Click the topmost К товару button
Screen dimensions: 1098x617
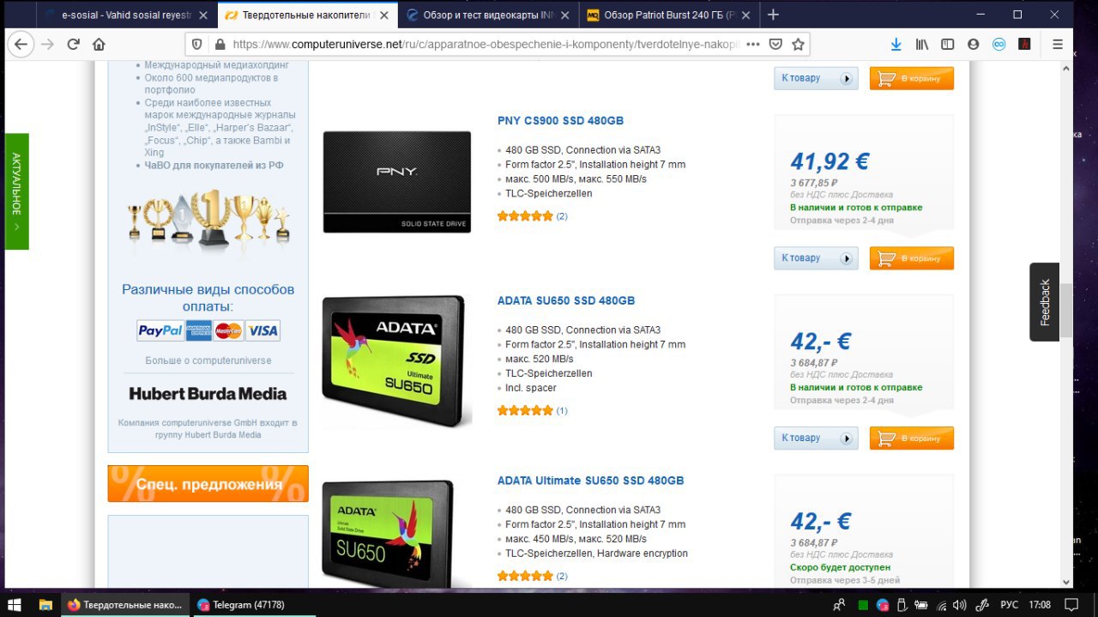coord(816,78)
